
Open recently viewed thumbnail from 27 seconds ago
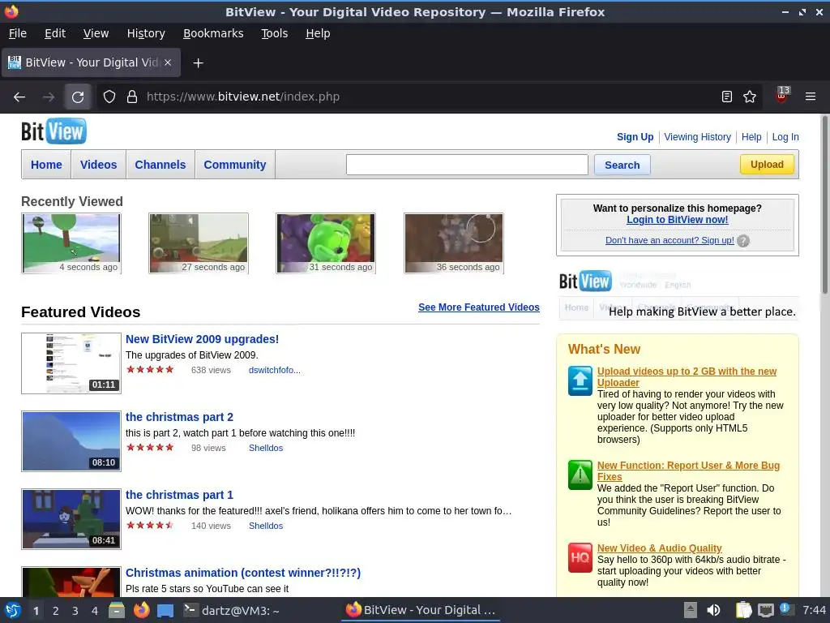[199, 243]
